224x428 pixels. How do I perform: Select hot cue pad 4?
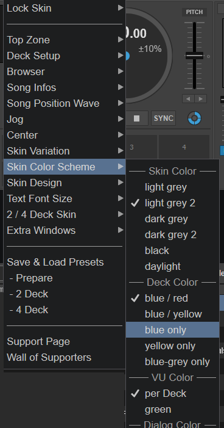[x=184, y=147]
